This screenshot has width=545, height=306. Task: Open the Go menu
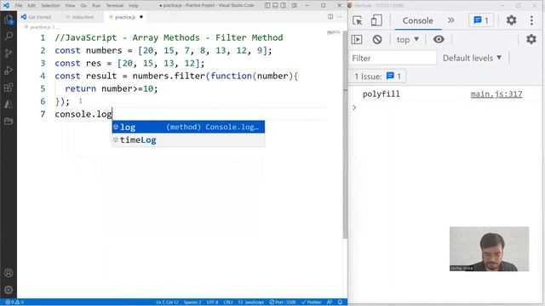[83, 6]
